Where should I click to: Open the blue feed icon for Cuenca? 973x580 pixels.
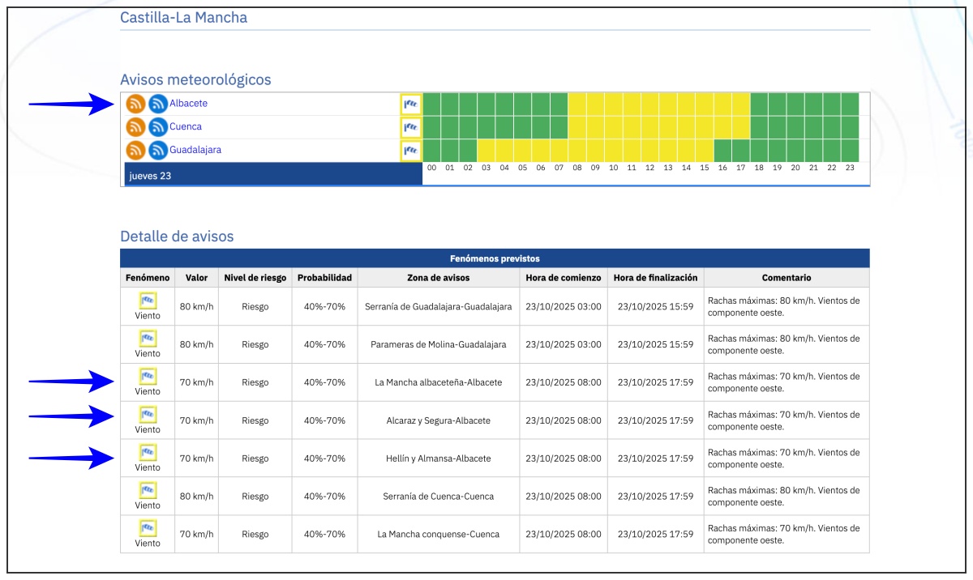click(158, 127)
